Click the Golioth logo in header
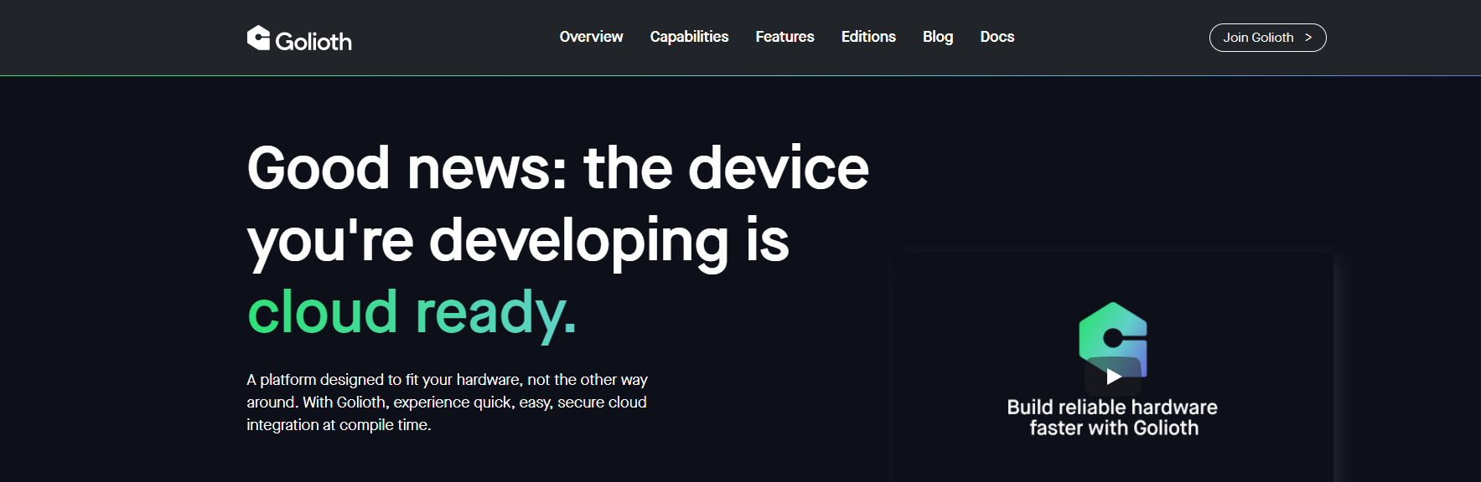This screenshot has width=1481, height=482. click(x=299, y=38)
